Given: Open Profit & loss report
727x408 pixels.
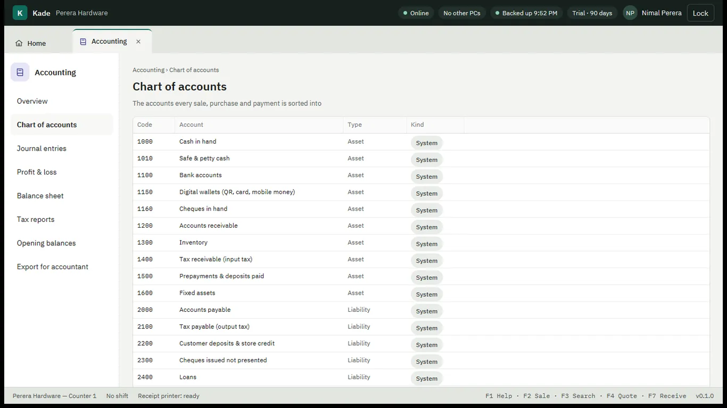Looking at the screenshot, I should (x=62, y=172).
